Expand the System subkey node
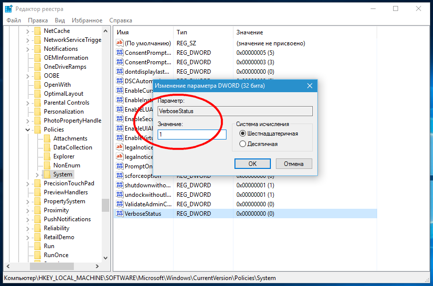433x286 pixels. (37, 175)
